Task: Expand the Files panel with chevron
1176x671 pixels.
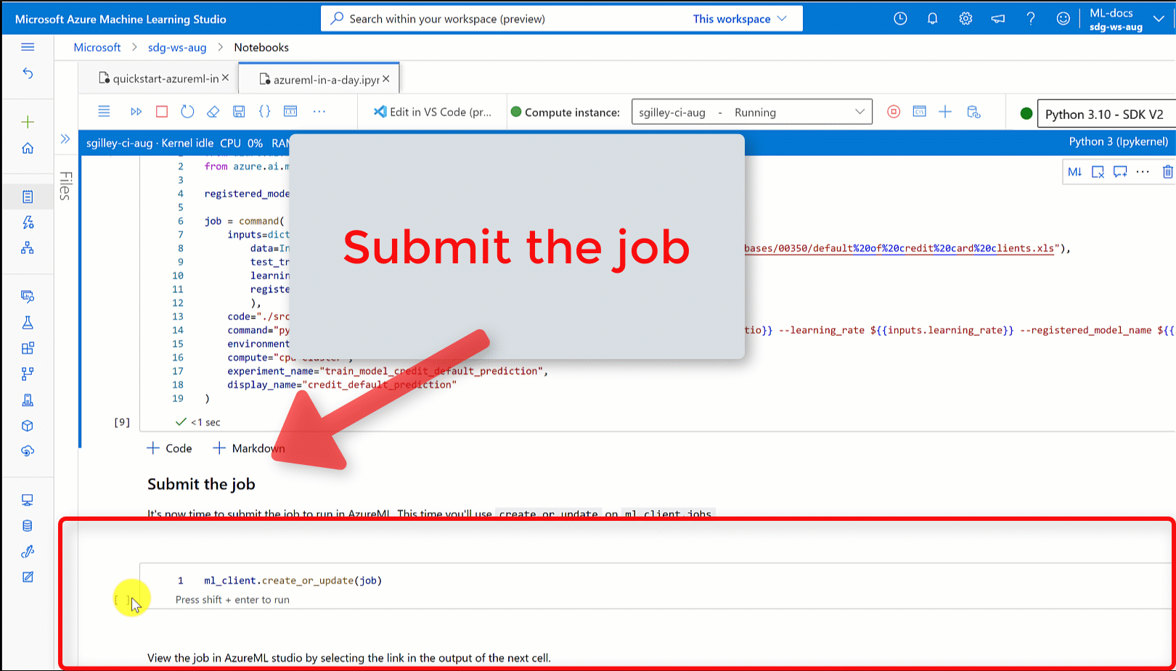Action: click(x=65, y=138)
